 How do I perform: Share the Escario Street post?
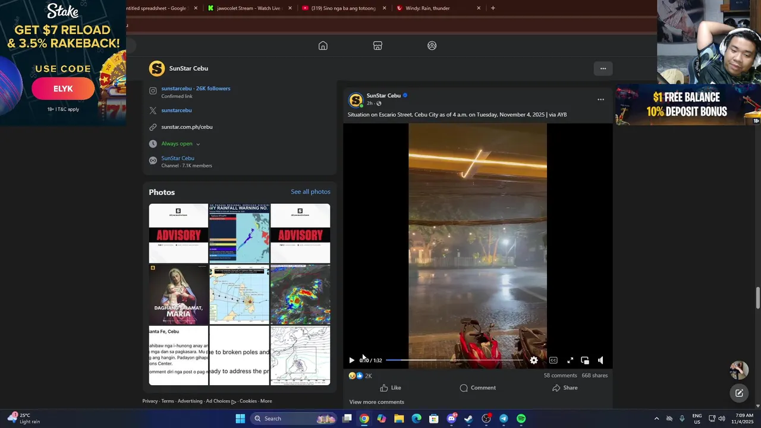tap(565, 388)
